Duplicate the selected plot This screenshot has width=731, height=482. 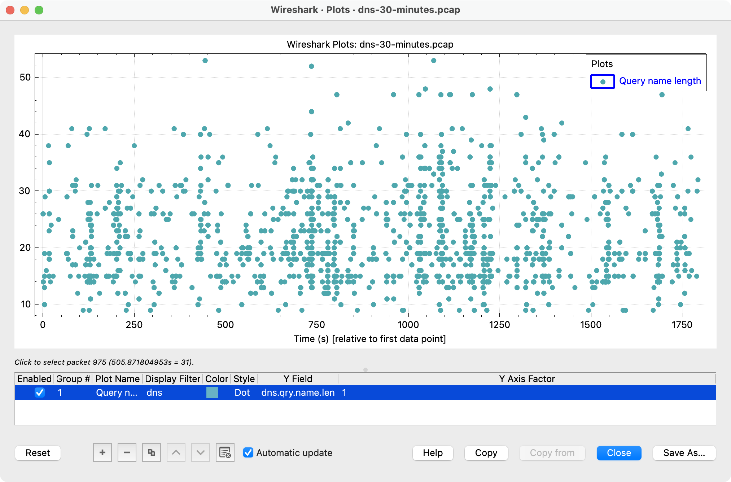click(151, 452)
